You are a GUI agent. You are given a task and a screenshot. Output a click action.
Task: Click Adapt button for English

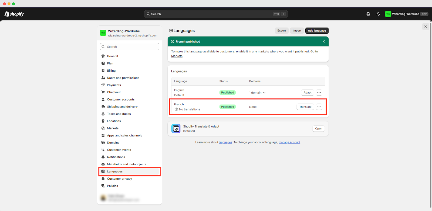click(308, 93)
